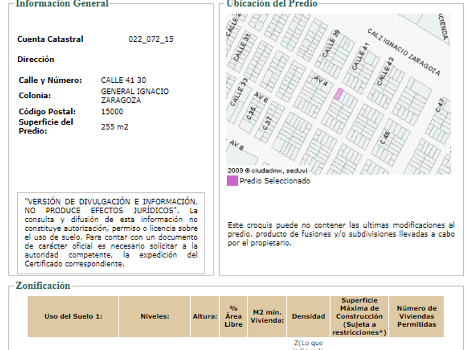The image size is (466, 350).
Task: Click the croquis notice paragraph
Action: 341,234
